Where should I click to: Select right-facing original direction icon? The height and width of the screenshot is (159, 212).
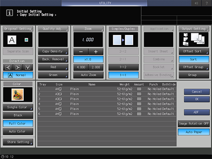point(18,67)
